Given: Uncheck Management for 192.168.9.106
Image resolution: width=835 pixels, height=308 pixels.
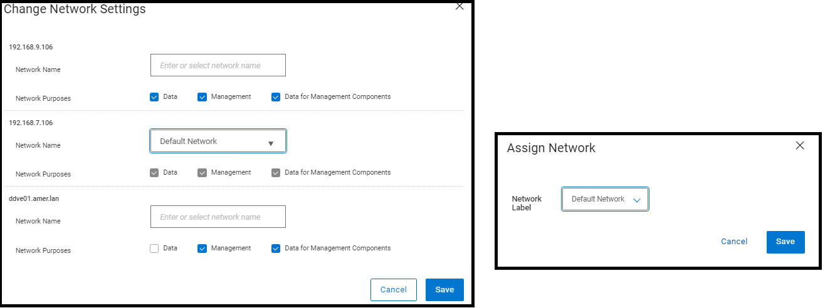Looking at the screenshot, I should pos(202,97).
